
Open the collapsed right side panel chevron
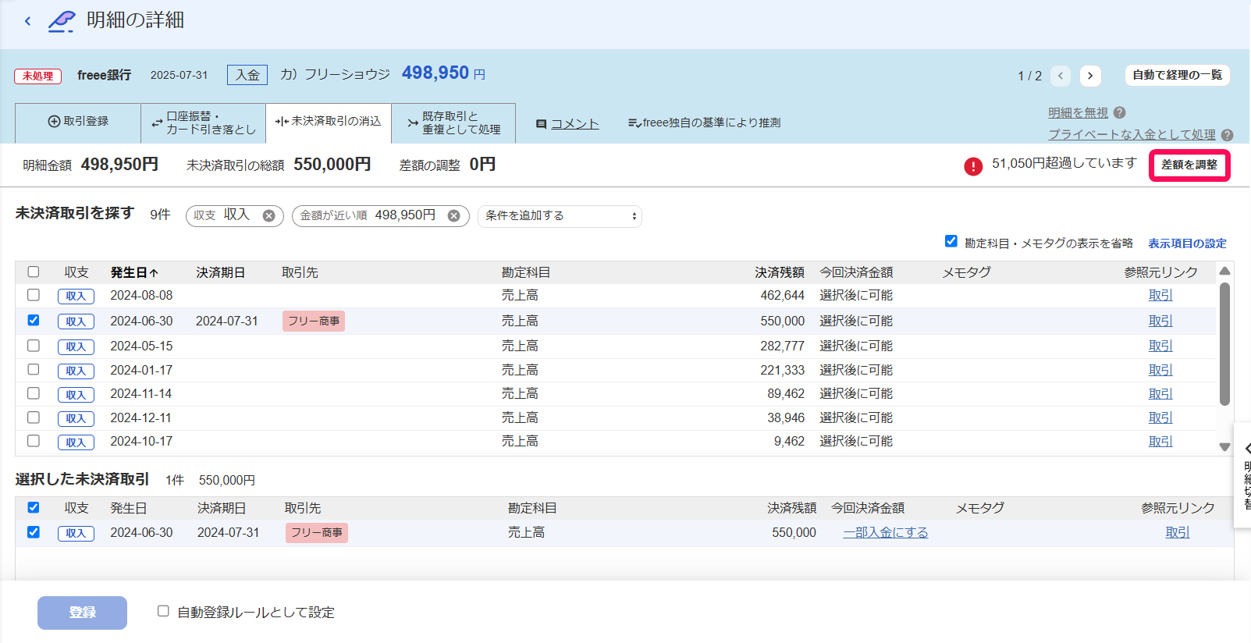point(1246,449)
